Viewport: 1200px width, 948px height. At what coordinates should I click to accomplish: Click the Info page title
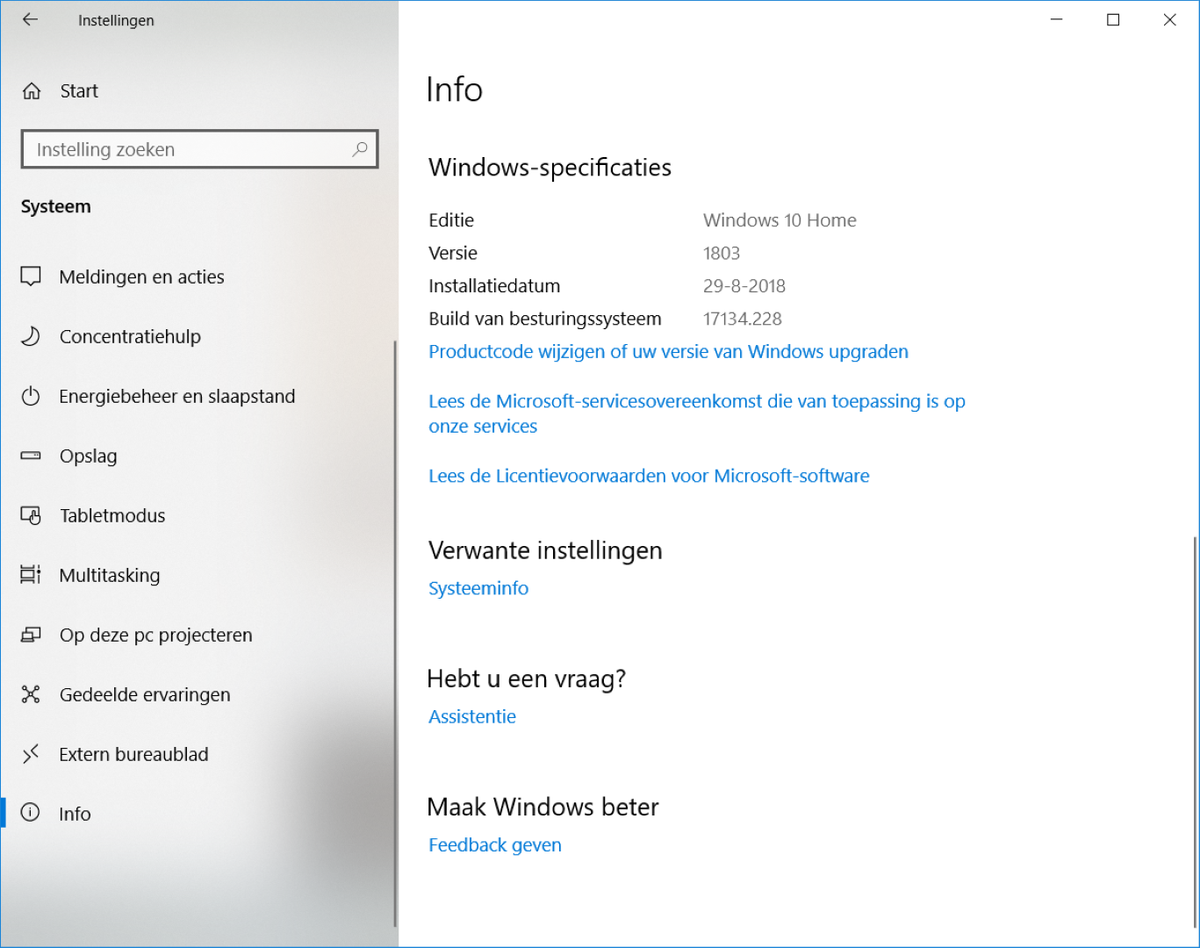(x=455, y=90)
